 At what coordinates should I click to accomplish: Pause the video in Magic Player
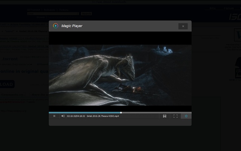tap(54, 116)
